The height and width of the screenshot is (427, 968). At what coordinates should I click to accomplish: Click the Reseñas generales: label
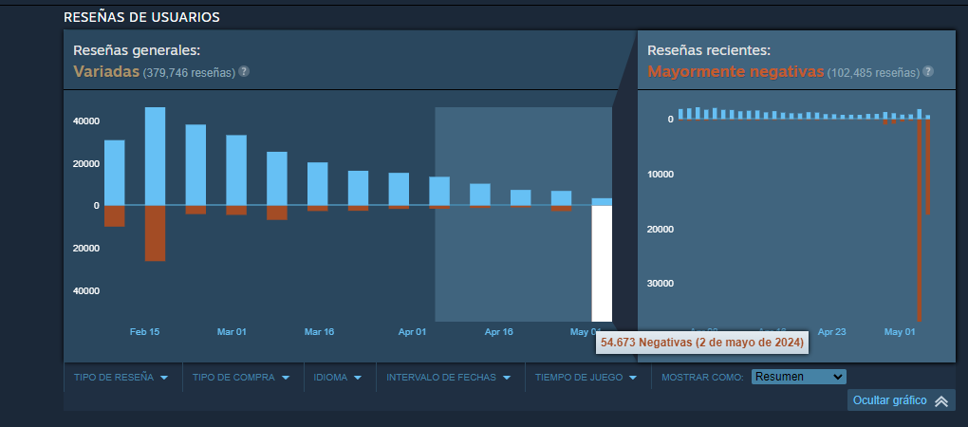[137, 50]
